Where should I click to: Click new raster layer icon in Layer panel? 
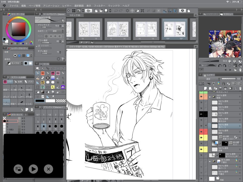coord(206,88)
